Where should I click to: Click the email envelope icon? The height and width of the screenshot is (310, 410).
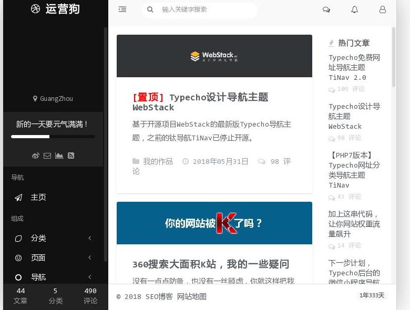[x=47, y=156]
